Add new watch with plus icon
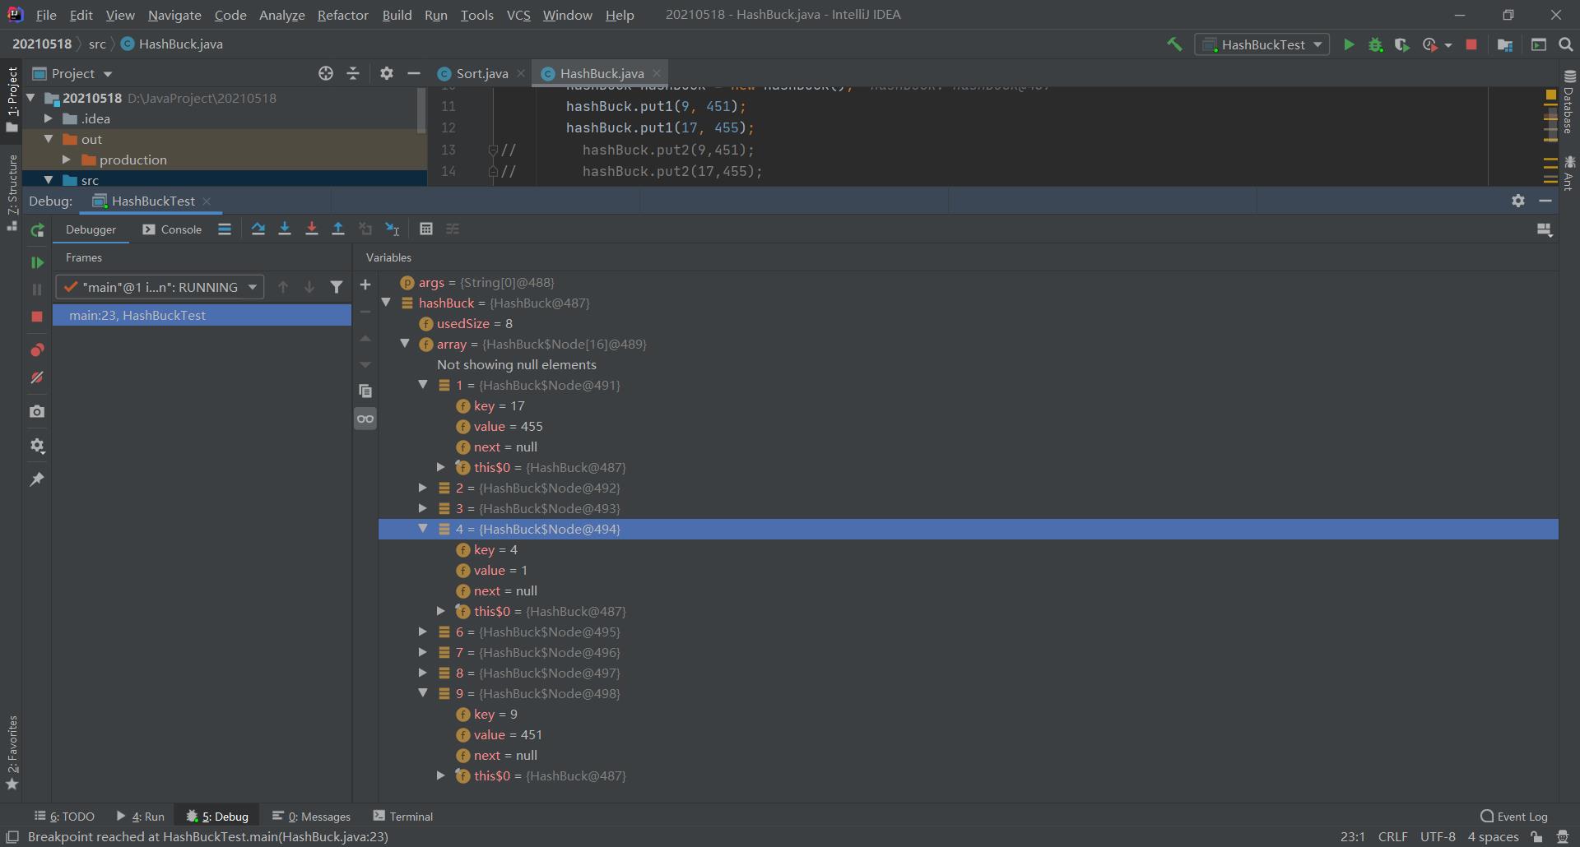This screenshot has height=847, width=1580. [x=365, y=285]
